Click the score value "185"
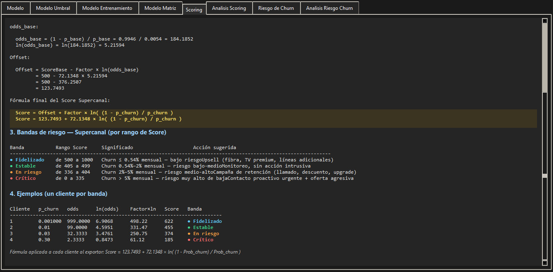 (x=169, y=240)
